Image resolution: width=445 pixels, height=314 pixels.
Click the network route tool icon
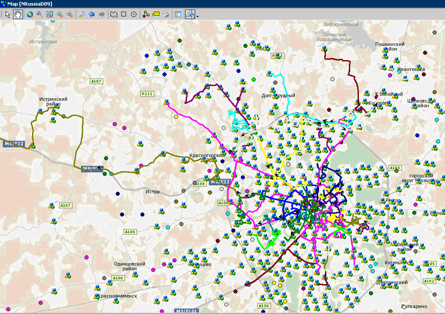[146, 14]
